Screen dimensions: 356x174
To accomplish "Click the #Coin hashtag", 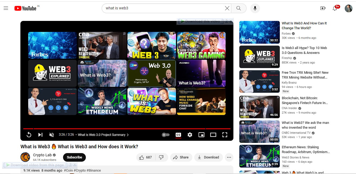I will (68, 171).
